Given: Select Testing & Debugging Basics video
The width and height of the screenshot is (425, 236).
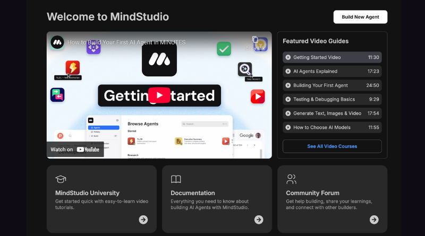Looking at the screenshot, I should coord(332,99).
